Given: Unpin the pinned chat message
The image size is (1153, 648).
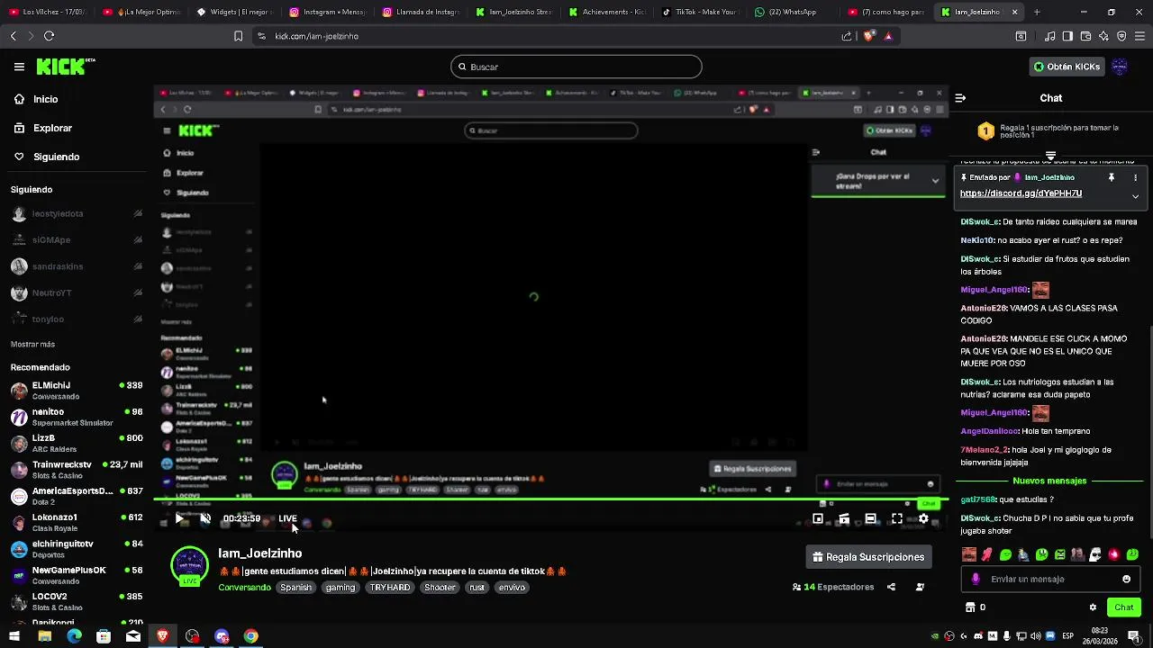Looking at the screenshot, I should (x=1112, y=177).
